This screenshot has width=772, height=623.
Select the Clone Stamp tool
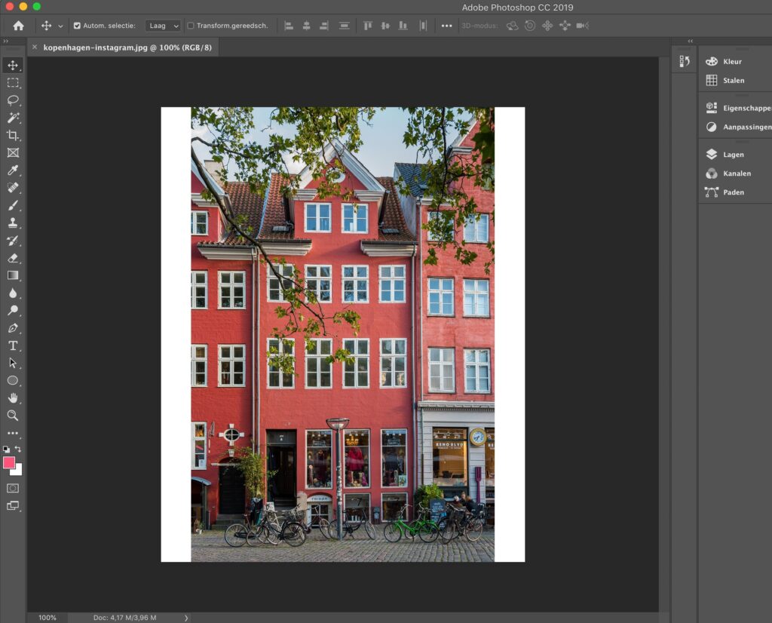(x=12, y=222)
